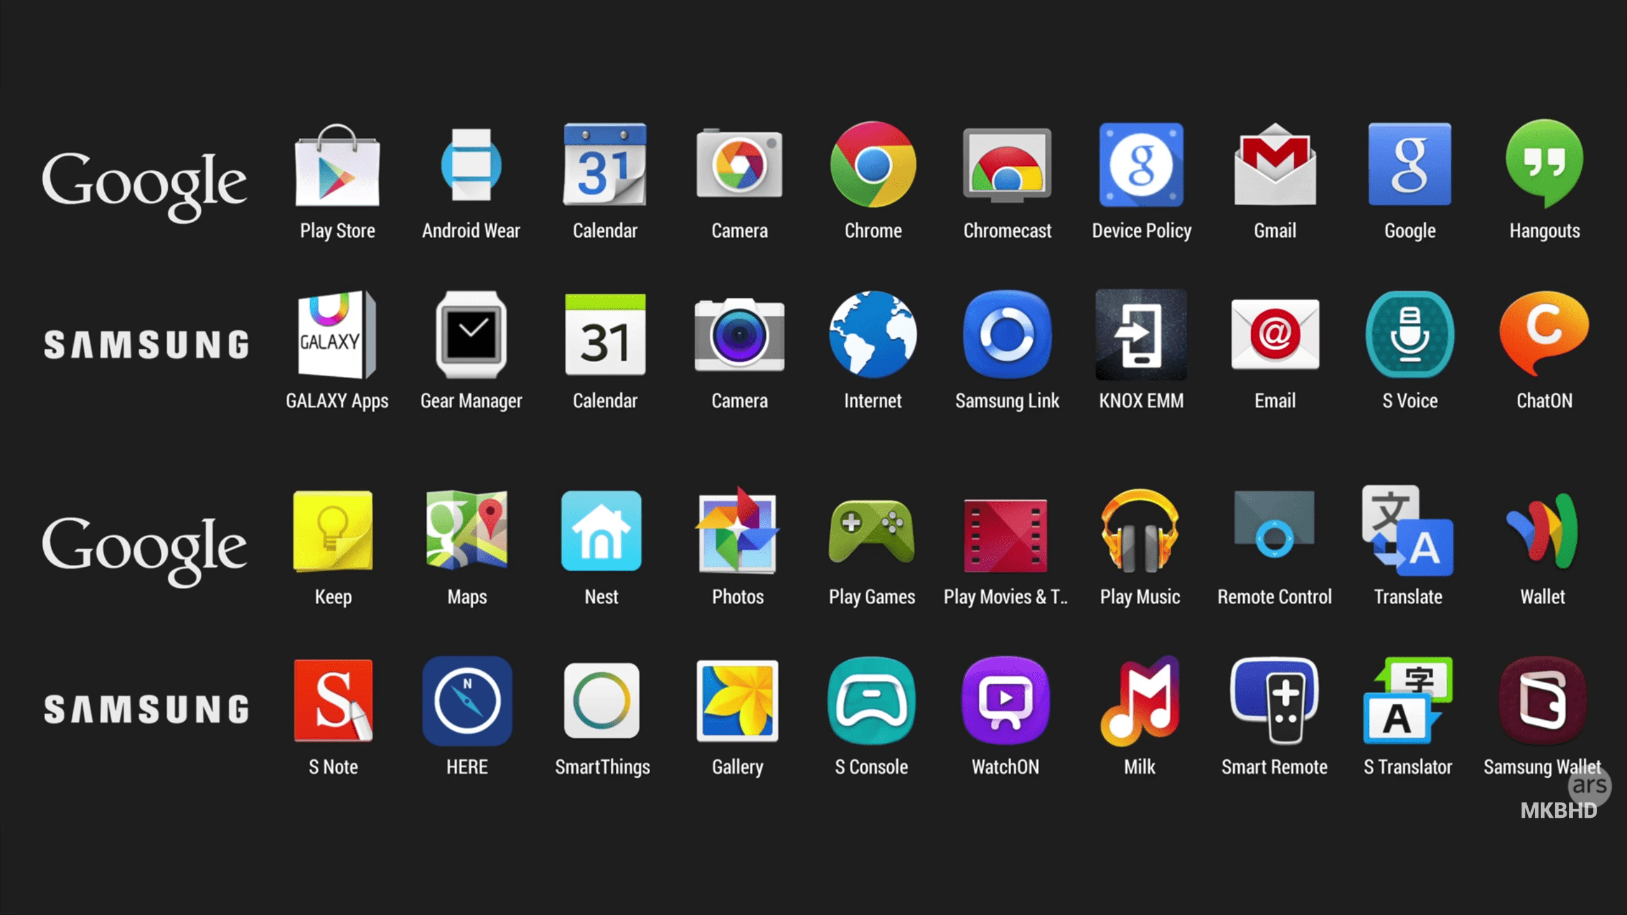Viewport: 1627px width, 915px height.
Task: Select the Device Policy icon
Action: (x=1141, y=165)
